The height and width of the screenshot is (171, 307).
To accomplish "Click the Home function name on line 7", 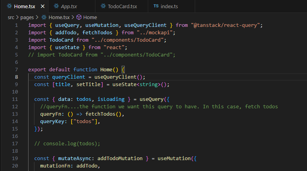I will point(106,70).
